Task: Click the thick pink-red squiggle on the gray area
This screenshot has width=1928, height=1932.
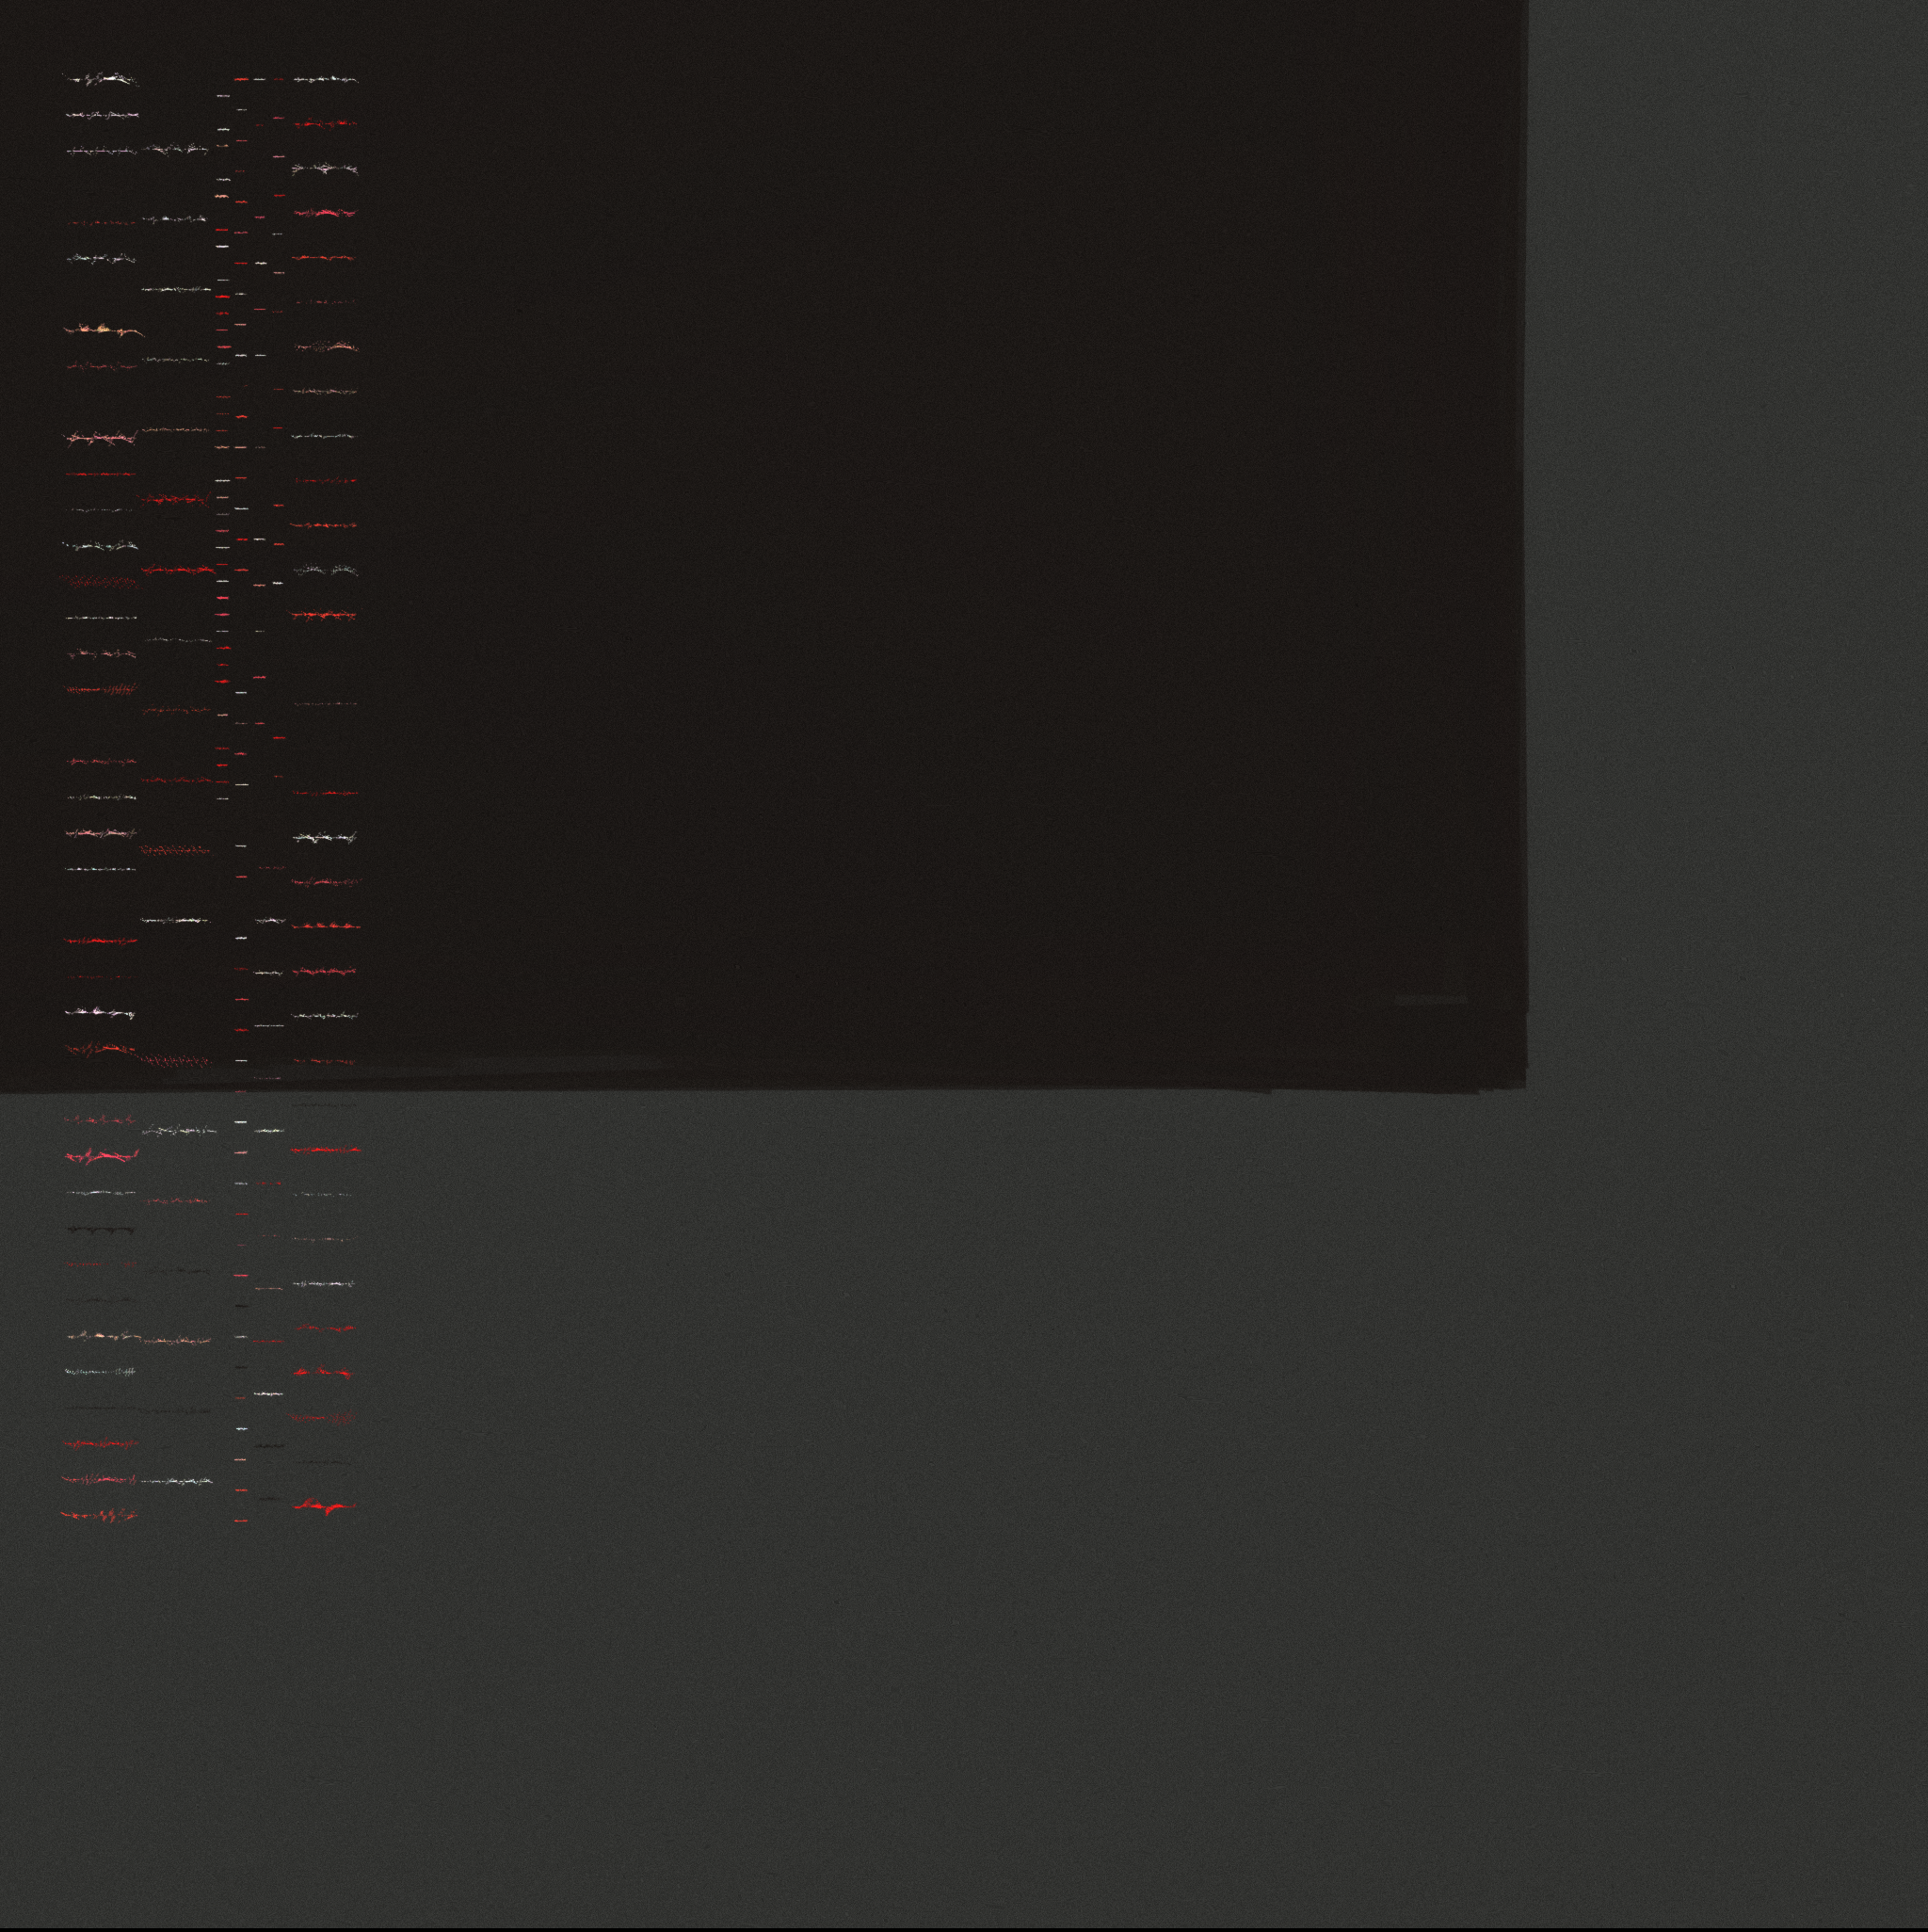Action: coord(101,1157)
